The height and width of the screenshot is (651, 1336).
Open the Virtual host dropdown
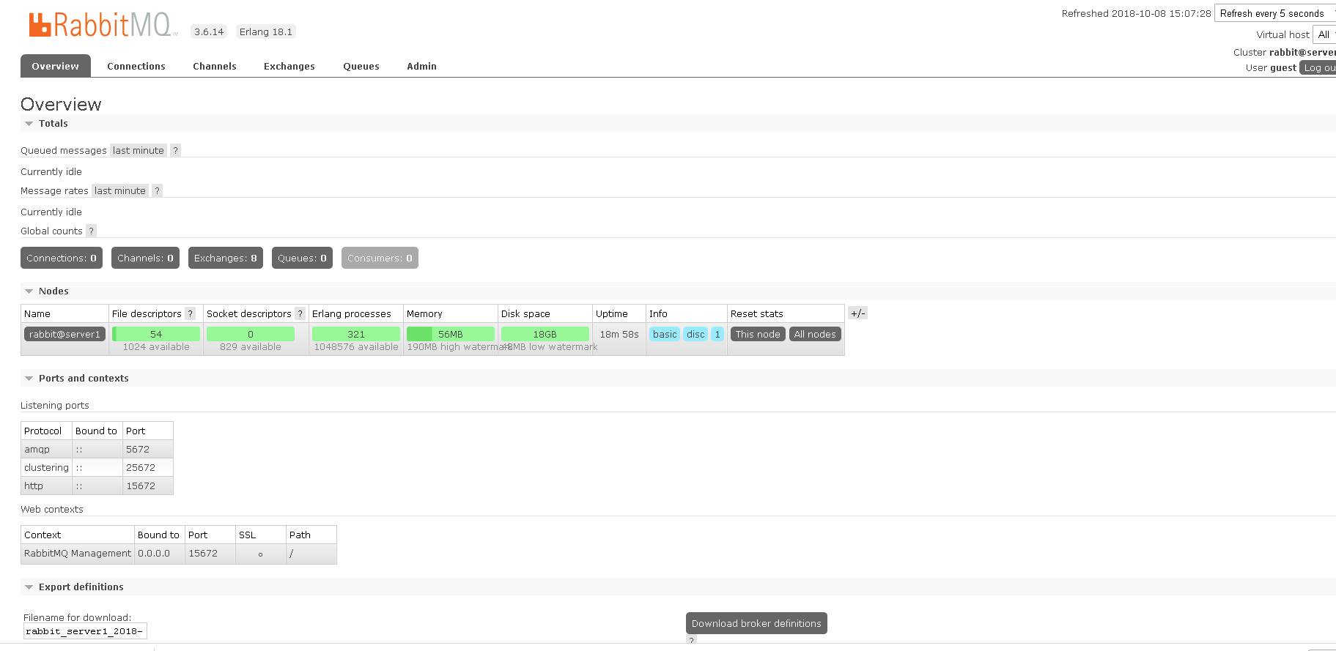(x=1324, y=34)
